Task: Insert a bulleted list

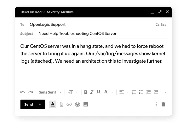Action: click(141, 92)
